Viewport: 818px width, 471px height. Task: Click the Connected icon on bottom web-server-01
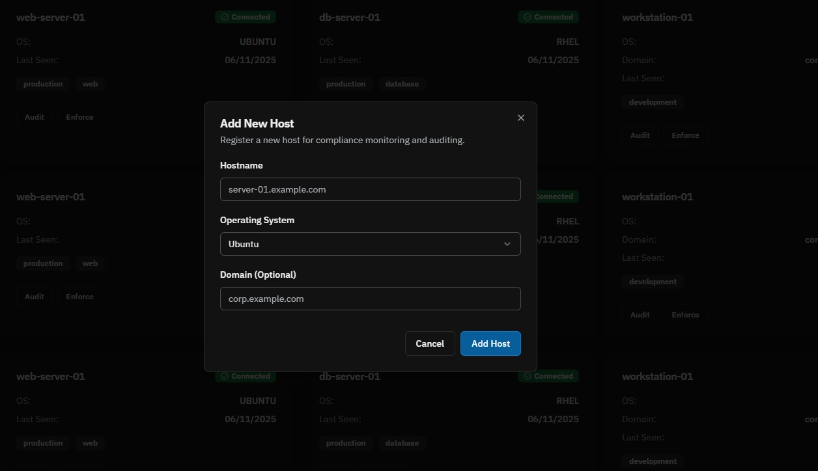tap(224, 375)
